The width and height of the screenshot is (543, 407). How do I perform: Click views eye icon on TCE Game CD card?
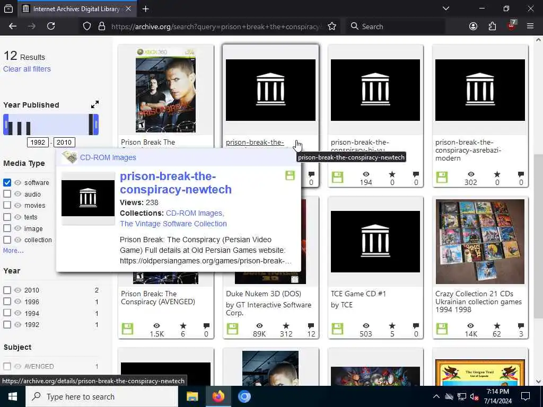(x=366, y=326)
